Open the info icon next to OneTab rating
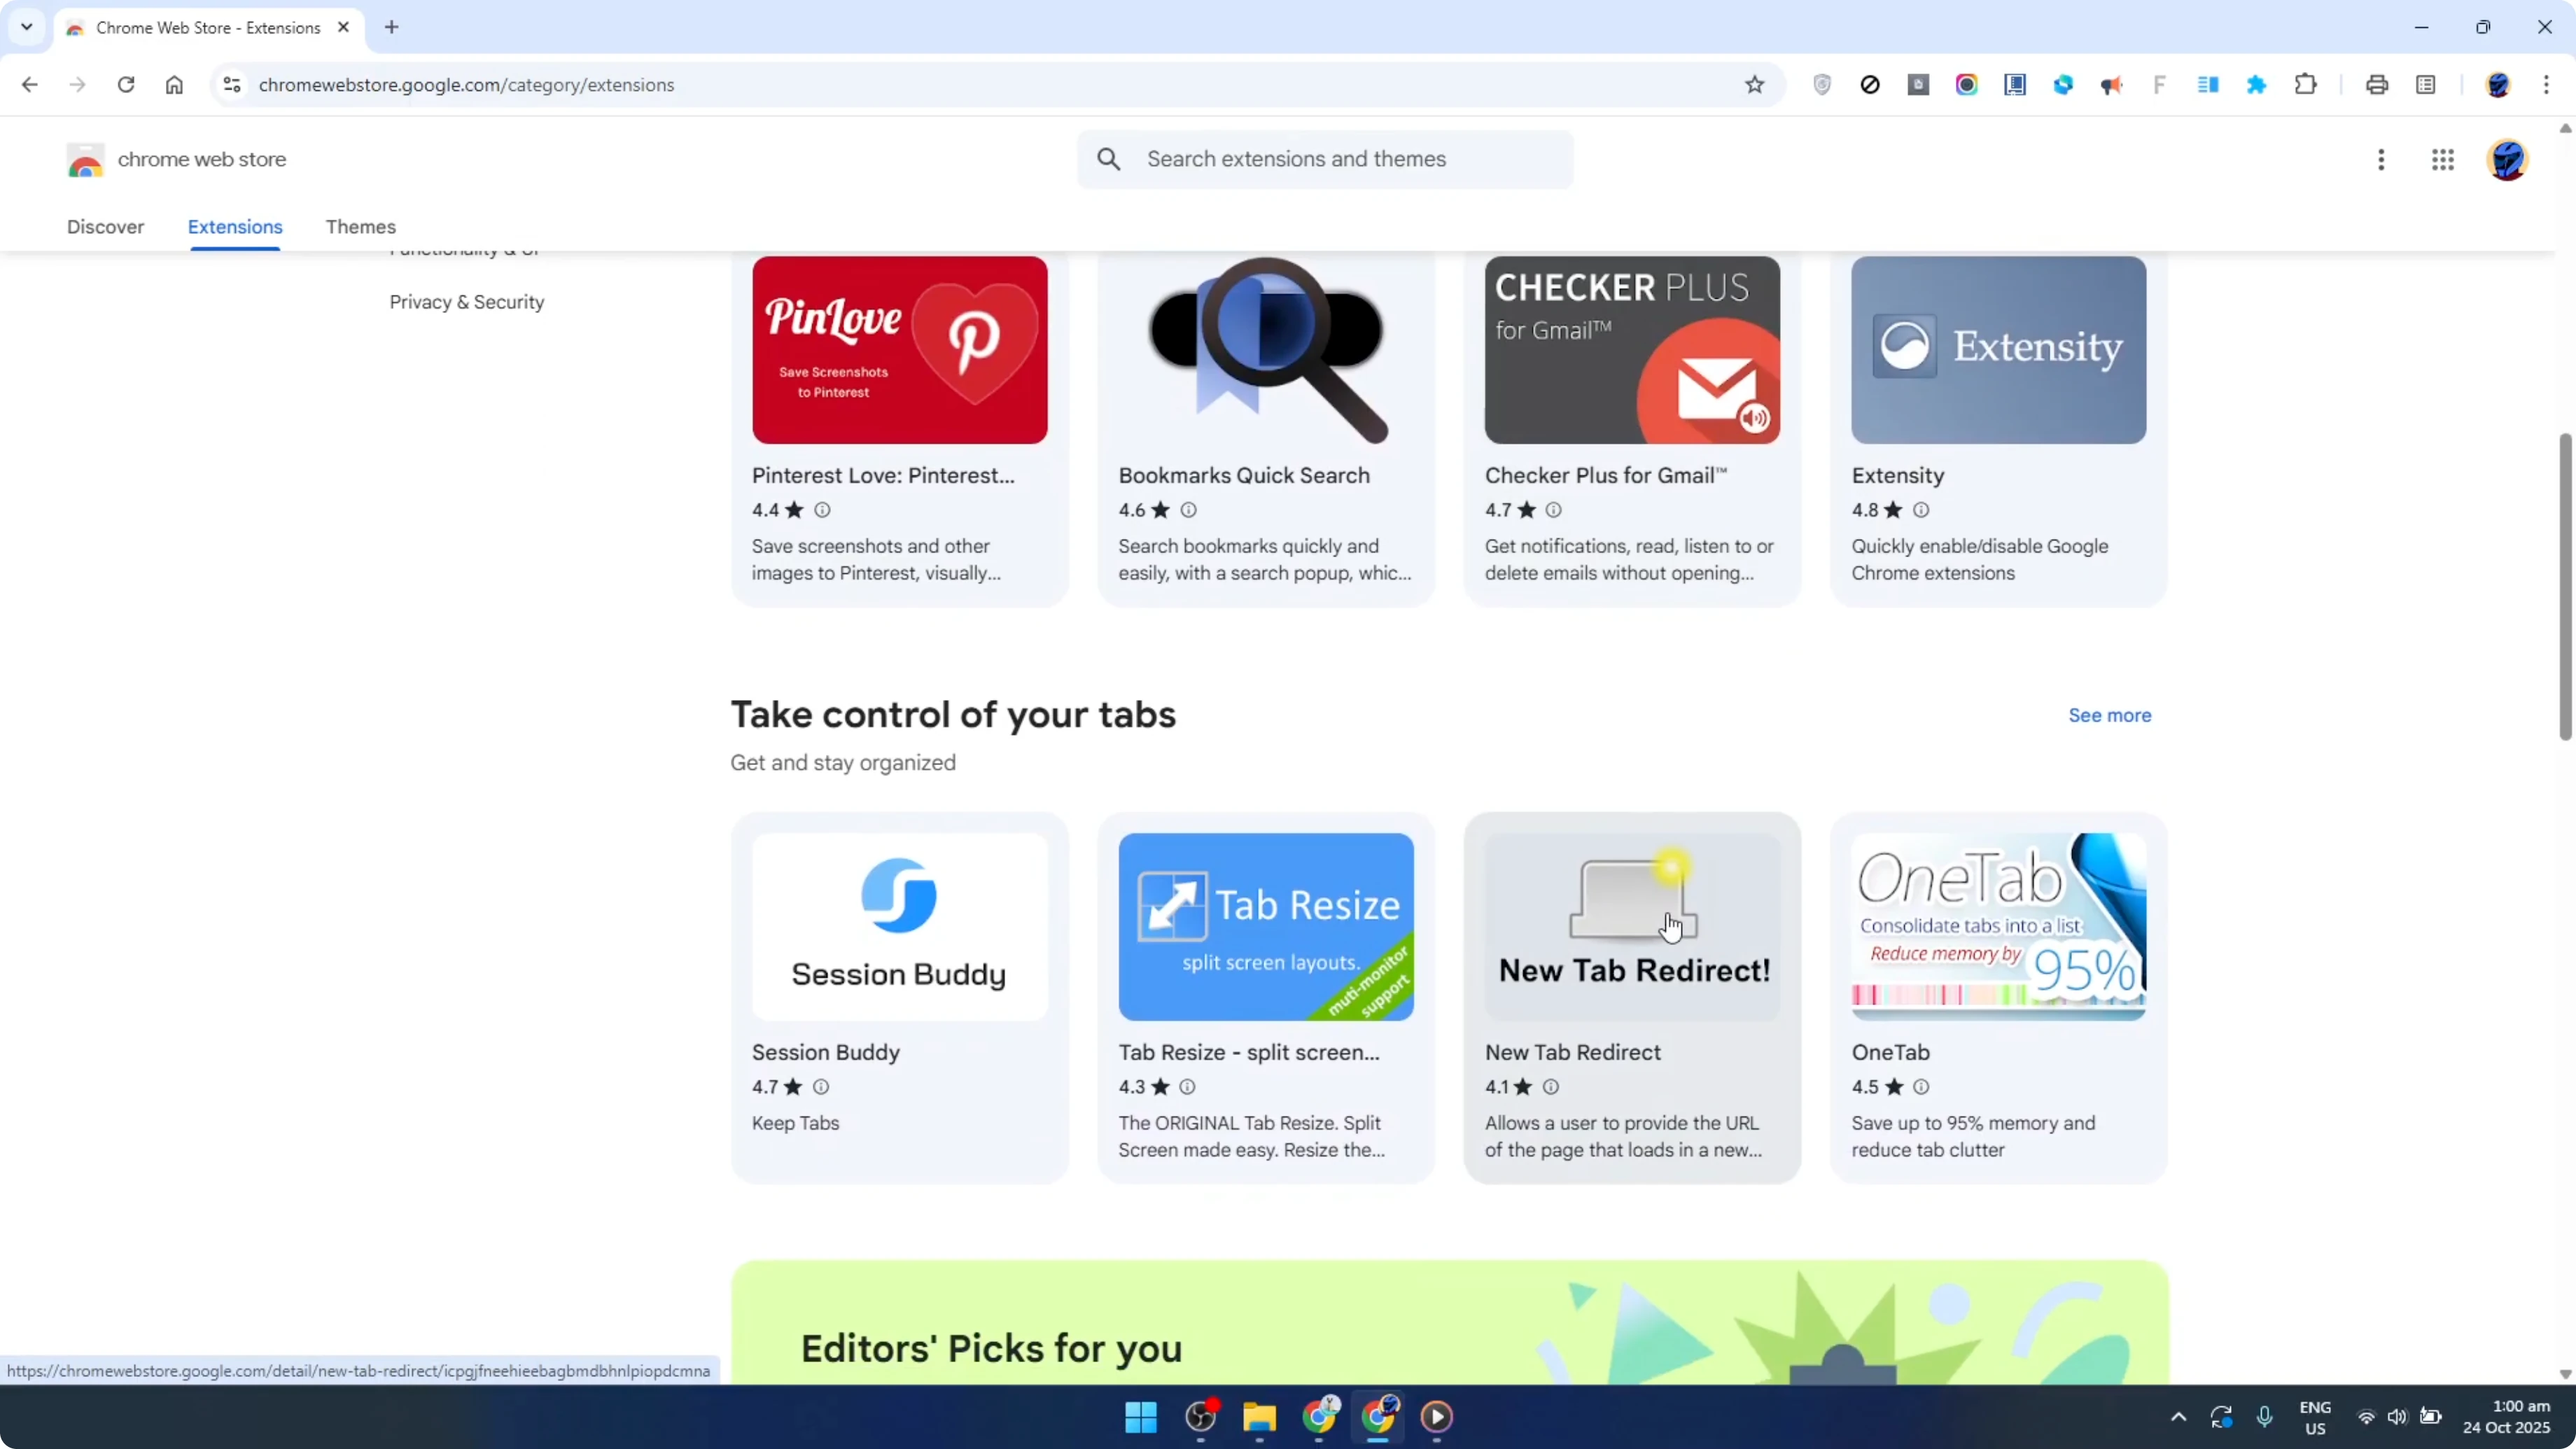The image size is (2576, 1449). (x=1920, y=1086)
